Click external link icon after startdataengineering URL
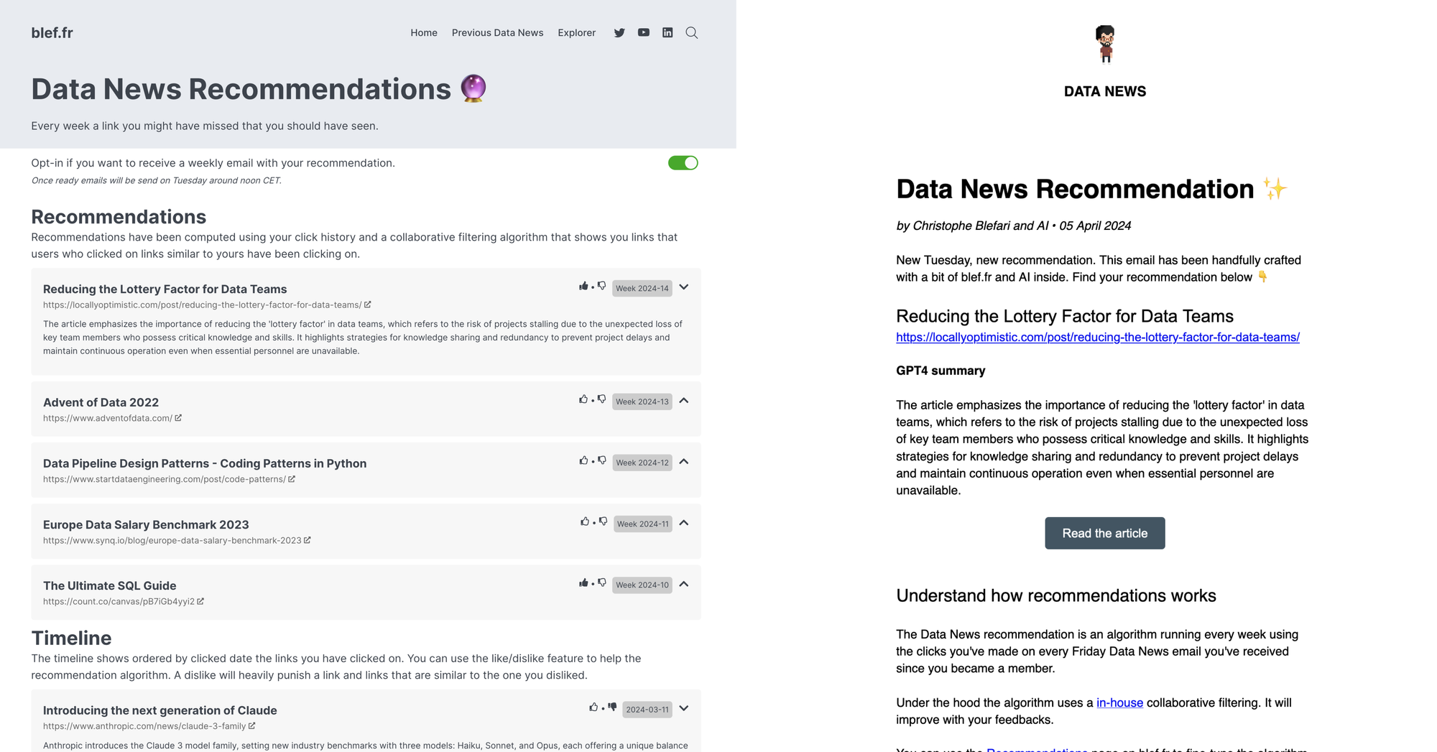 [292, 479]
